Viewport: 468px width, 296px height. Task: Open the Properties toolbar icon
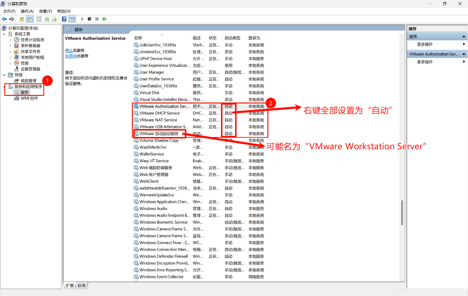point(39,19)
